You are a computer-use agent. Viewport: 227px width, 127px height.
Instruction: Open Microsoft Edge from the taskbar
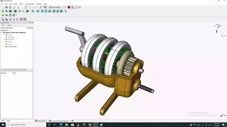coord(61,125)
